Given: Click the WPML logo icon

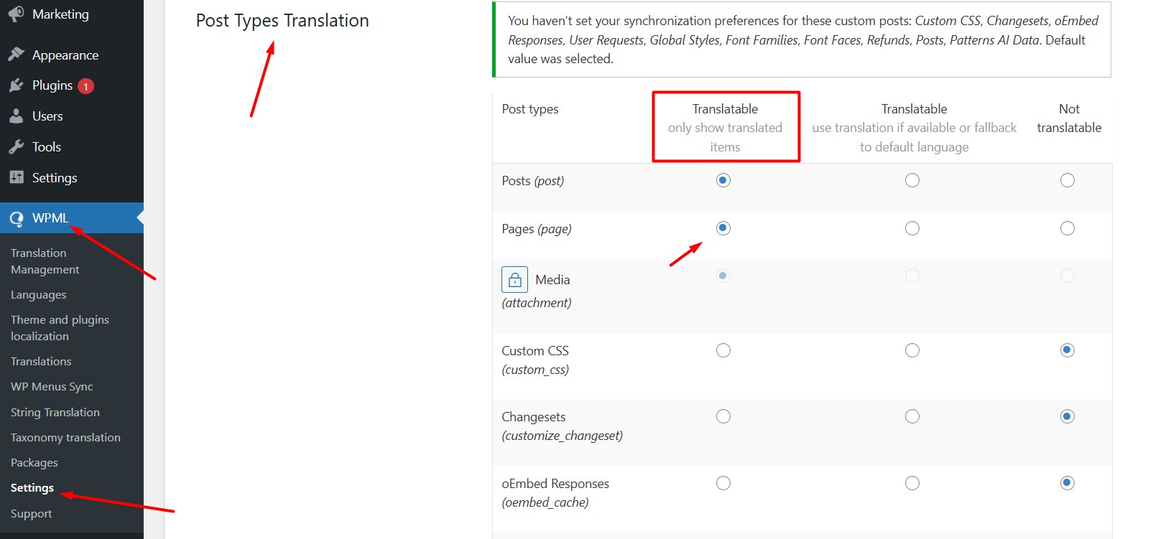Looking at the screenshot, I should [17, 218].
